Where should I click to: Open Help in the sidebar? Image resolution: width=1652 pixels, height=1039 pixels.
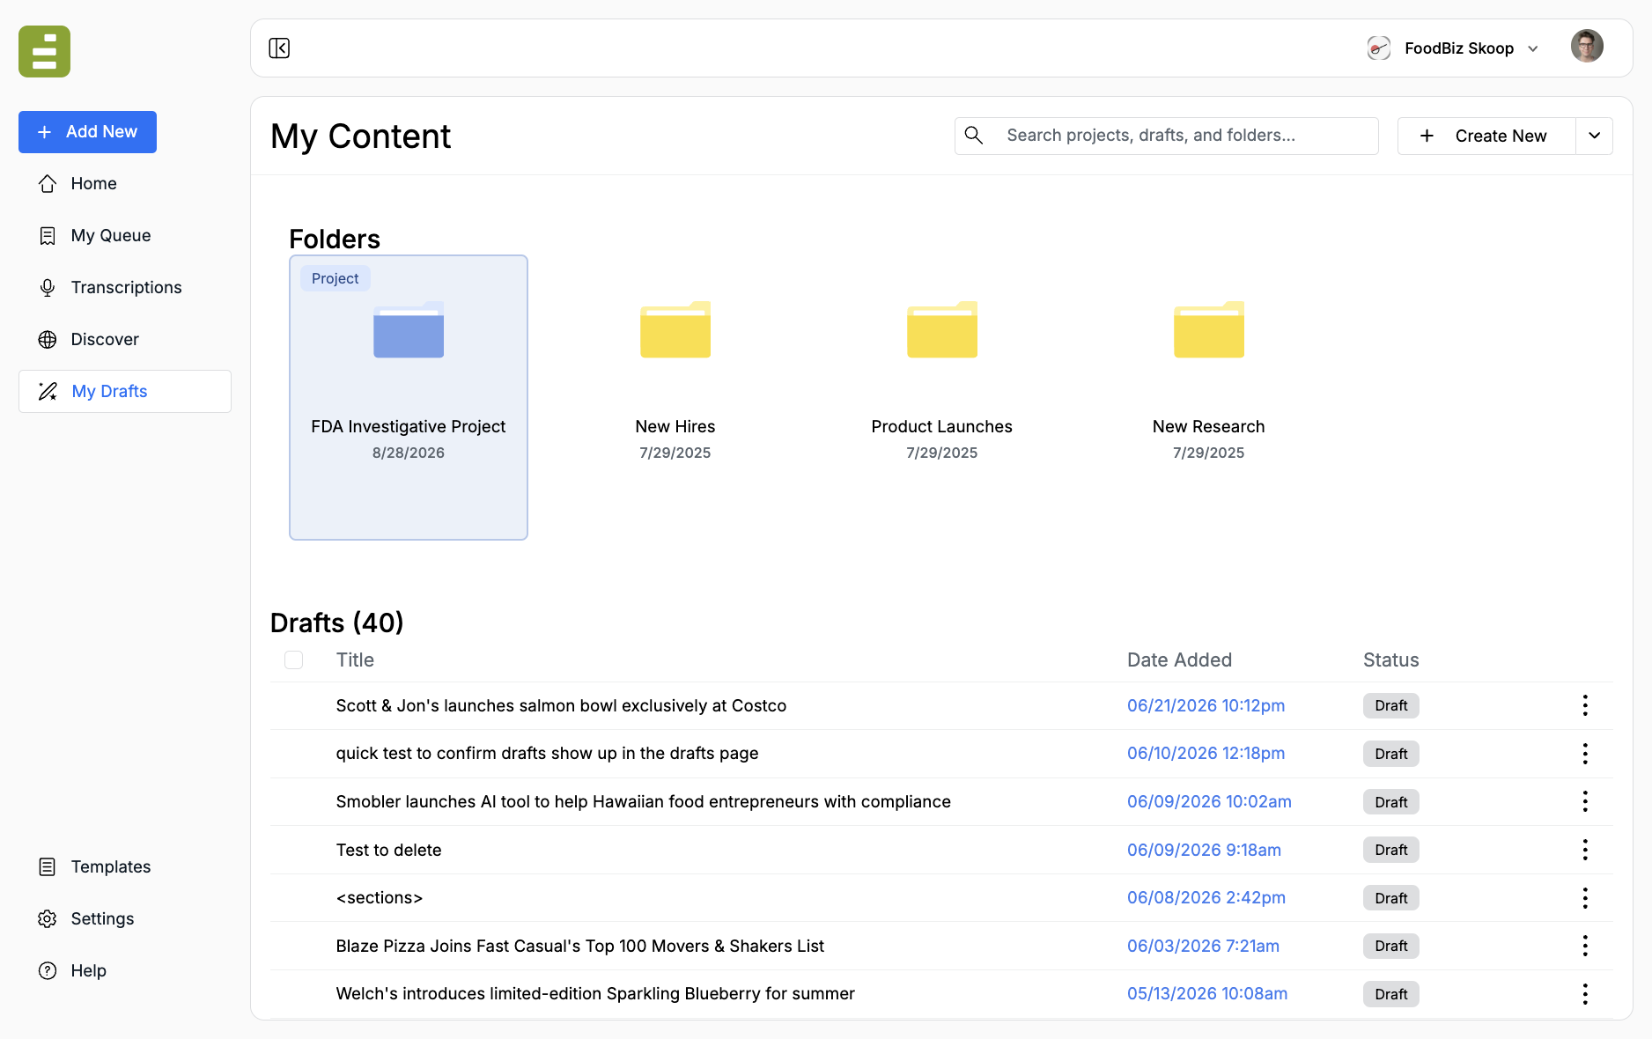click(125, 970)
